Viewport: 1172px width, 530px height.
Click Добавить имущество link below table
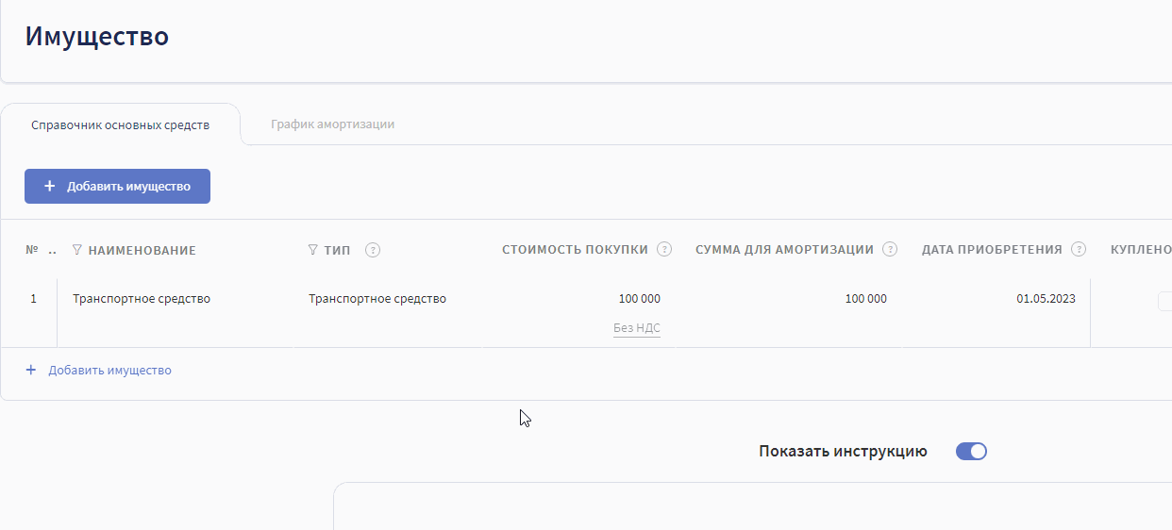[109, 371]
